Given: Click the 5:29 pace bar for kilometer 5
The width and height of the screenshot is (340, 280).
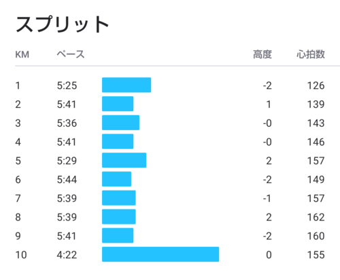Looking at the screenshot, I should [124, 160].
